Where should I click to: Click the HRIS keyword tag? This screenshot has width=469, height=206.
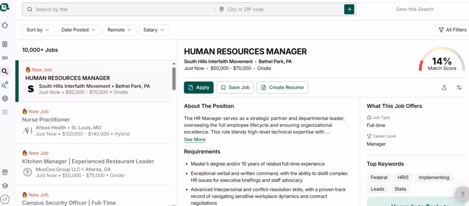point(403,178)
